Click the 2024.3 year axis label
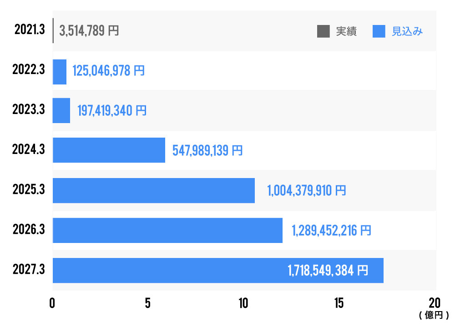 click(x=28, y=150)
